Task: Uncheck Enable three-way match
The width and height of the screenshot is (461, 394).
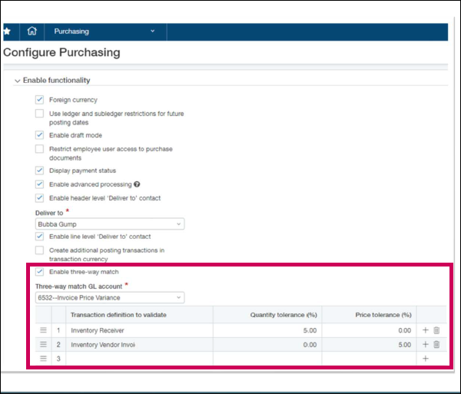Action: coord(39,272)
